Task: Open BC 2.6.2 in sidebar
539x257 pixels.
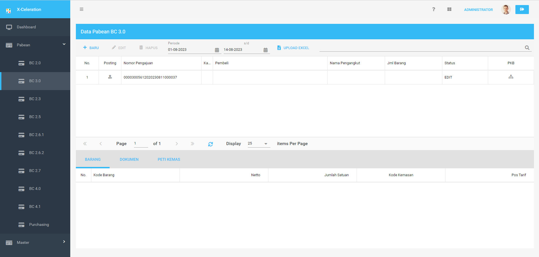Action: click(x=35, y=153)
